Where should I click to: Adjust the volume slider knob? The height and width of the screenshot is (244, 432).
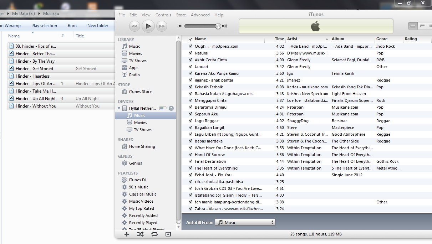point(218,26)
